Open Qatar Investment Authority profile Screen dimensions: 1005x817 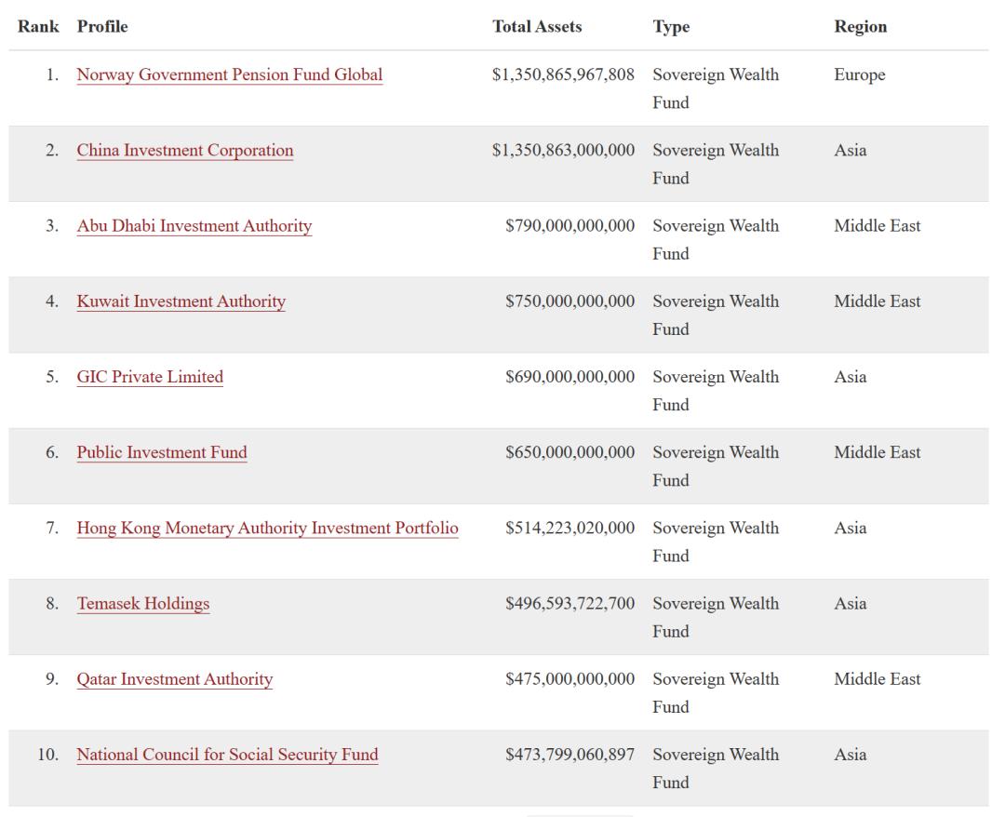pos(174,679)
